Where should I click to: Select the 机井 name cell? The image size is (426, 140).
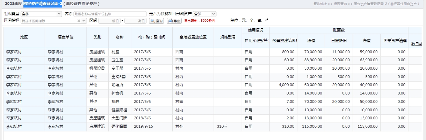tap(120, 101)
